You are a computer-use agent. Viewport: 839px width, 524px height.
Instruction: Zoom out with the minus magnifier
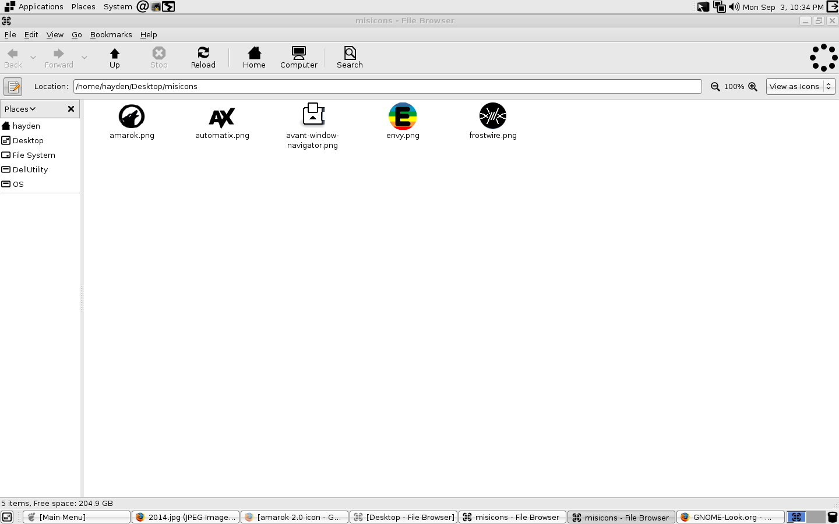coord(715,87)
